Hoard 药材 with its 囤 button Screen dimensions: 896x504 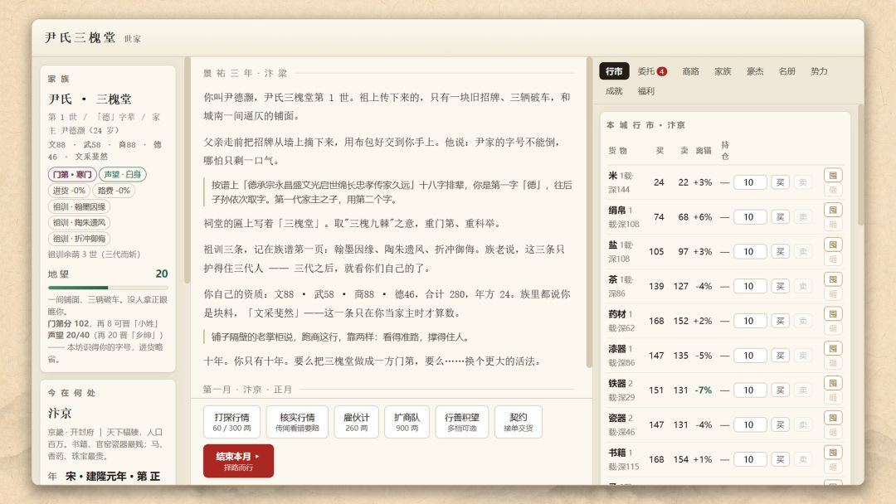click(833, 314)
